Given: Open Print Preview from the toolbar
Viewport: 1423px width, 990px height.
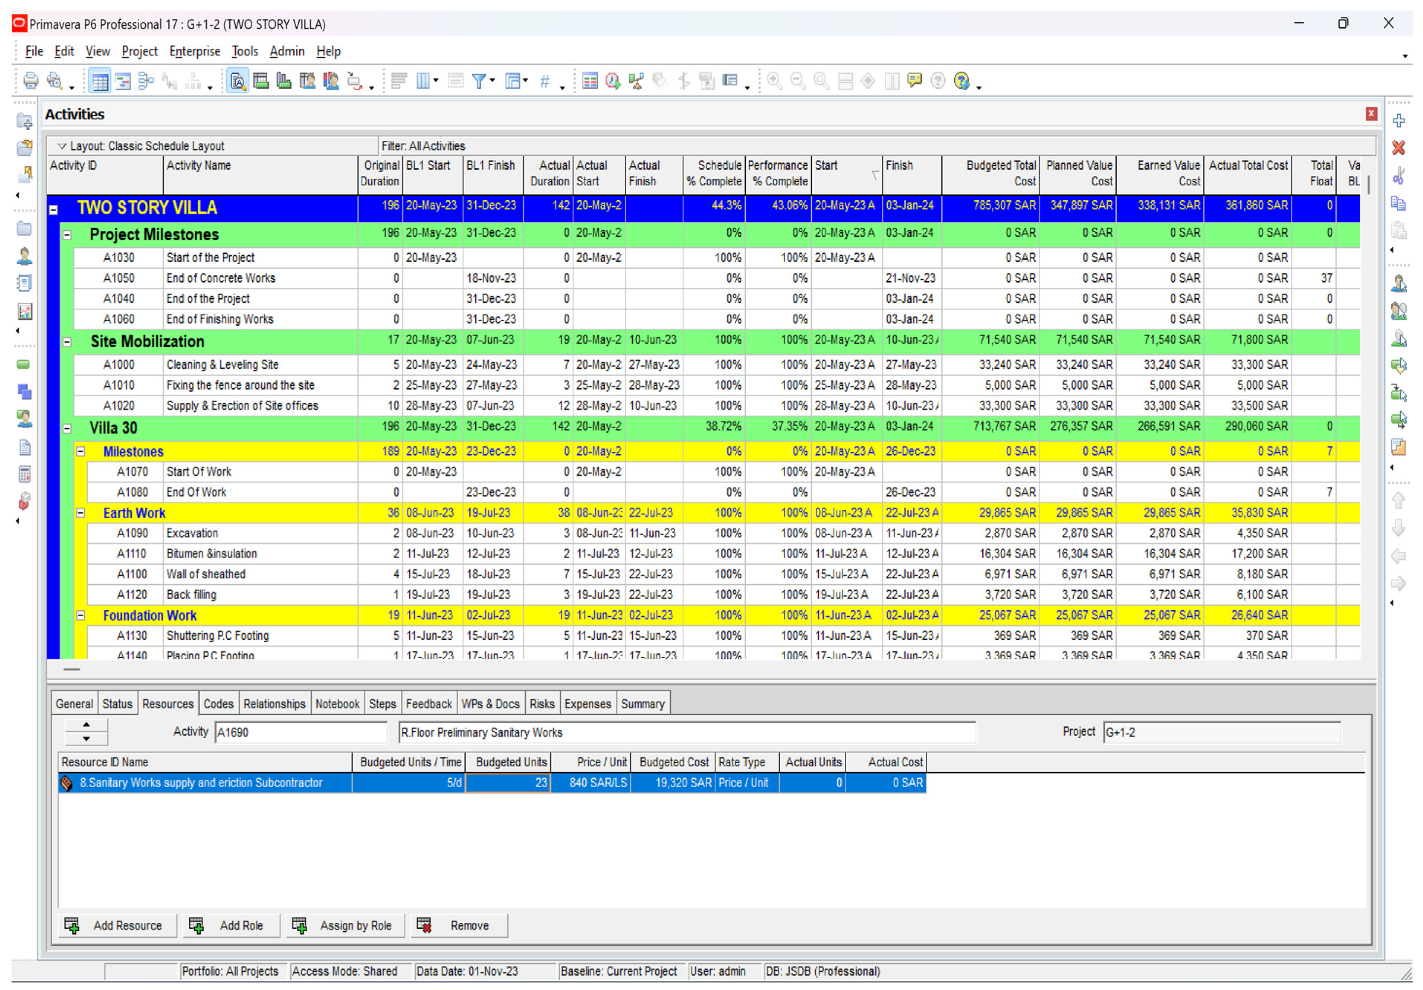Looking at the screenshot, I should [x=55, y=81].
